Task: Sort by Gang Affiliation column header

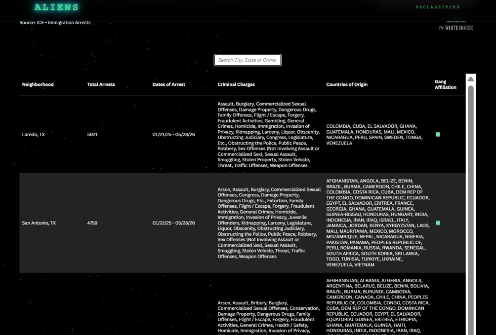Action: pyautogui.click(x=446, y=84)
